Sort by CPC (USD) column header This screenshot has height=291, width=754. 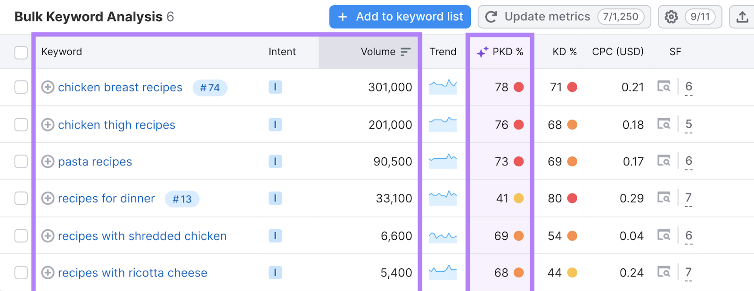(x=618, y=52)
